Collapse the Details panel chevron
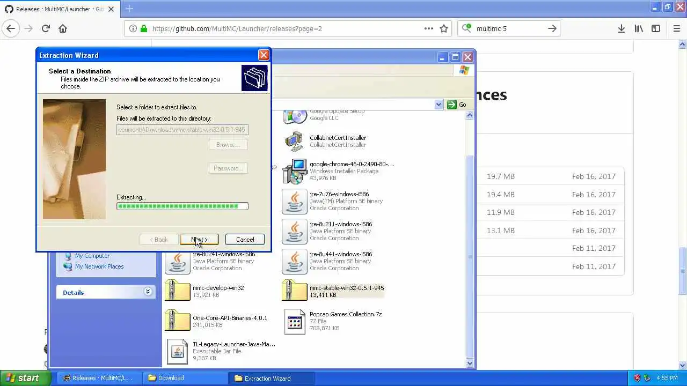Image resolution: width=687 pixels, height=386 pixels. [x=148, y=292]
